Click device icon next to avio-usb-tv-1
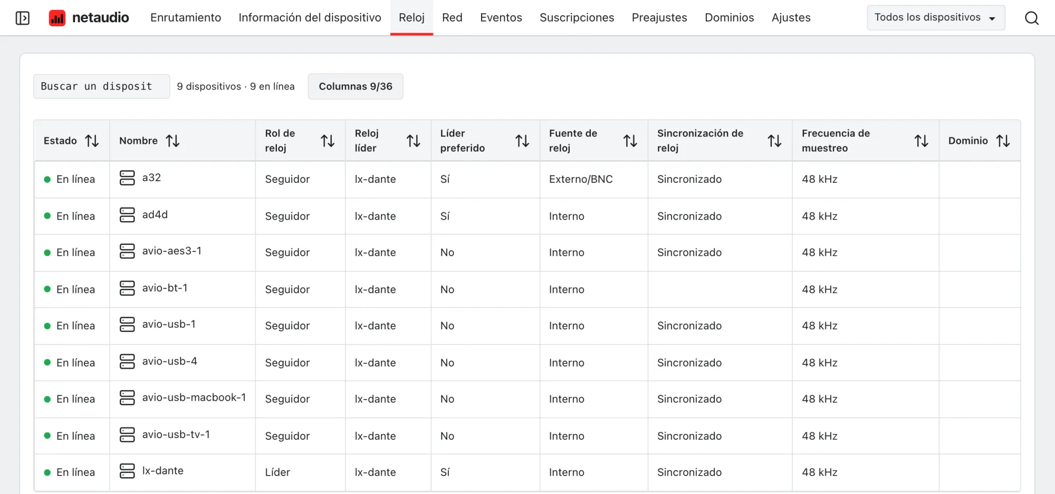The image size is (1055, 494). 127,434
